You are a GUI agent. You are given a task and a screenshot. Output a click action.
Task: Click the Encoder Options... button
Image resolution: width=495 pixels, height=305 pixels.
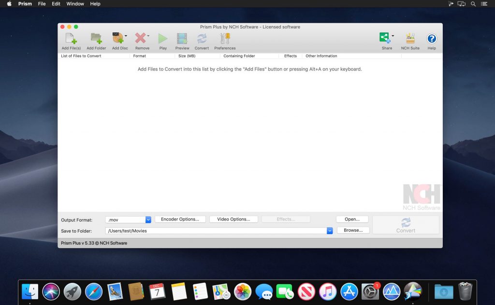click(x=180, y=219)
